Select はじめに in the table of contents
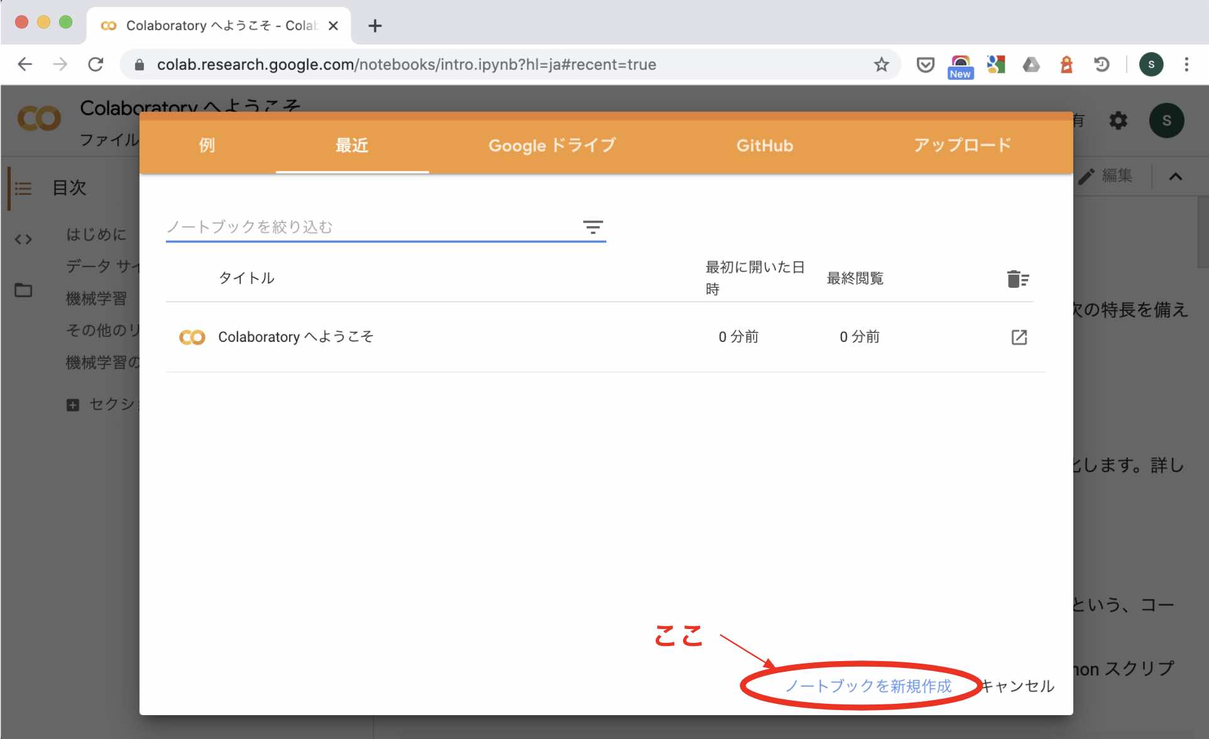 click(x=96, y=234)
